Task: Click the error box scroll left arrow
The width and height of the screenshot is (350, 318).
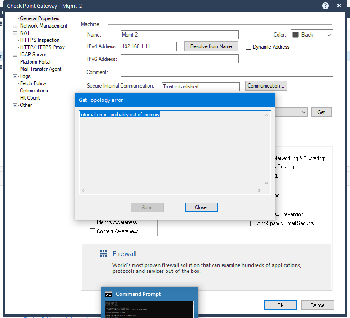Action: (x=83, y=190)
